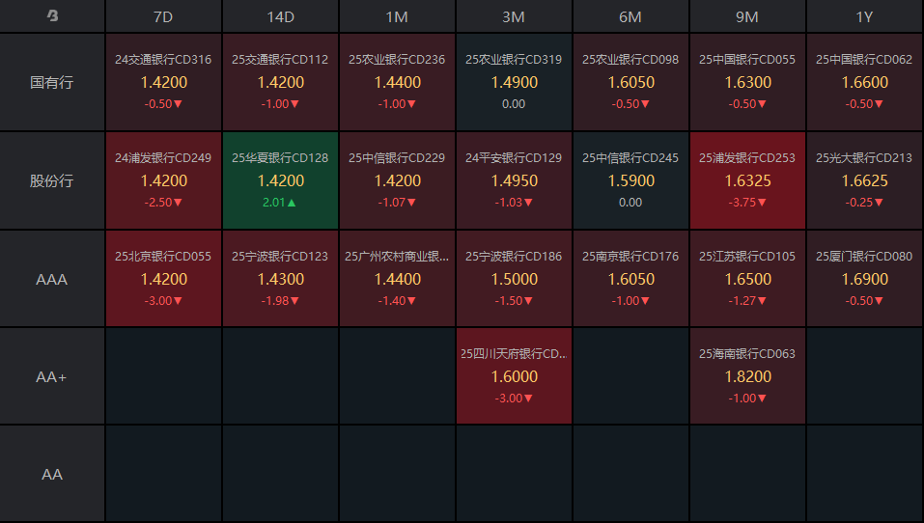Select the 国有行 row header

pos(52,82)
